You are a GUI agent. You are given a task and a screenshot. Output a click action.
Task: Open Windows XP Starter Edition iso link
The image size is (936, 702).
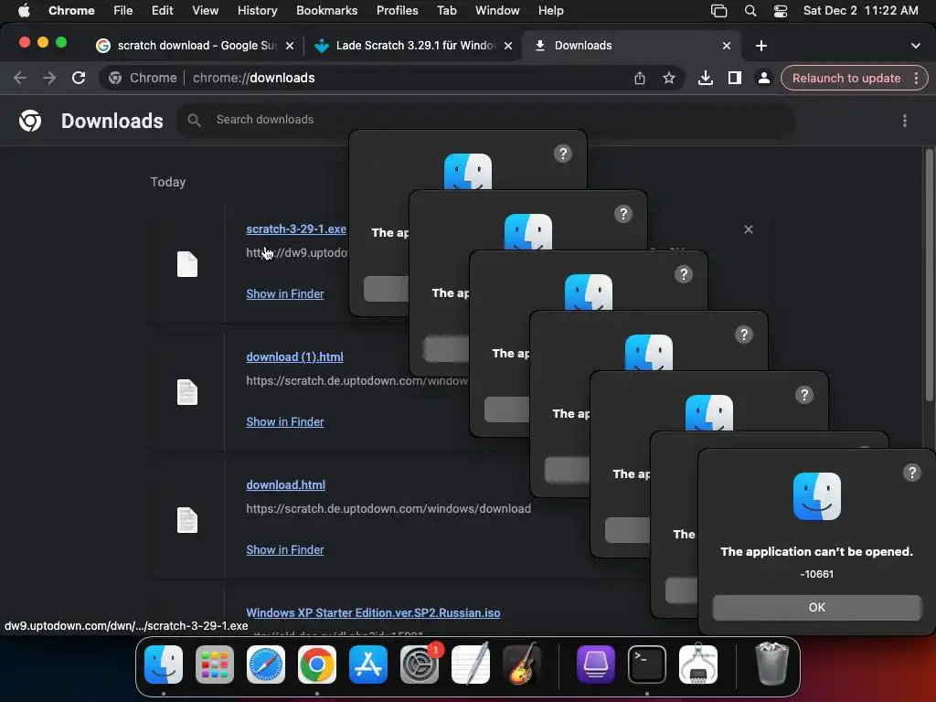click(373, 612)
